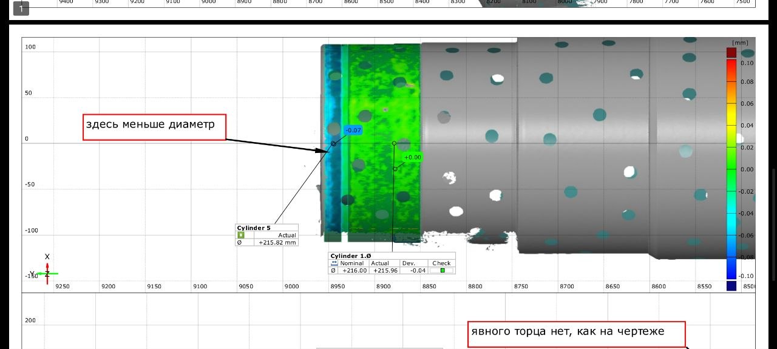Click the -0.06 legend scale value

pyautogui.click(x=746, y=235)
